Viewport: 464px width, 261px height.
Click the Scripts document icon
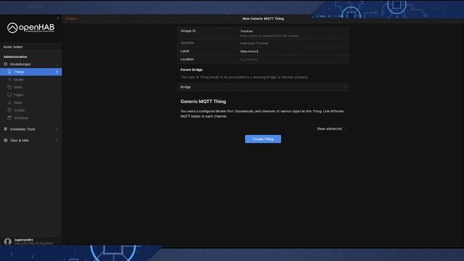(9, 110)
